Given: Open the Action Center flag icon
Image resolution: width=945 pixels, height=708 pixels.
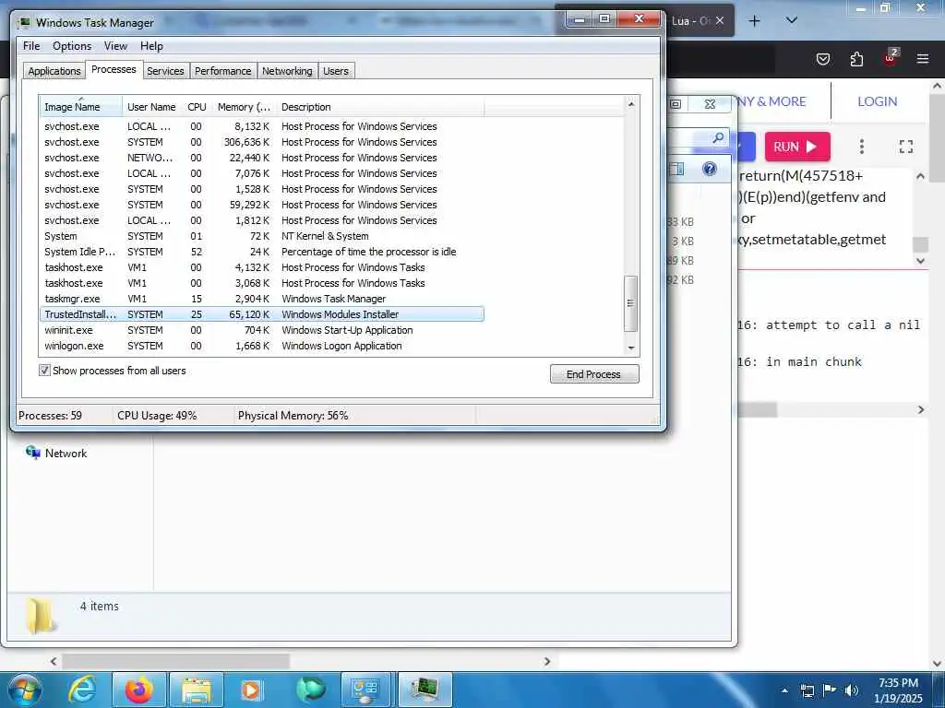Looking at the screenshot, I should click(830, 690).
